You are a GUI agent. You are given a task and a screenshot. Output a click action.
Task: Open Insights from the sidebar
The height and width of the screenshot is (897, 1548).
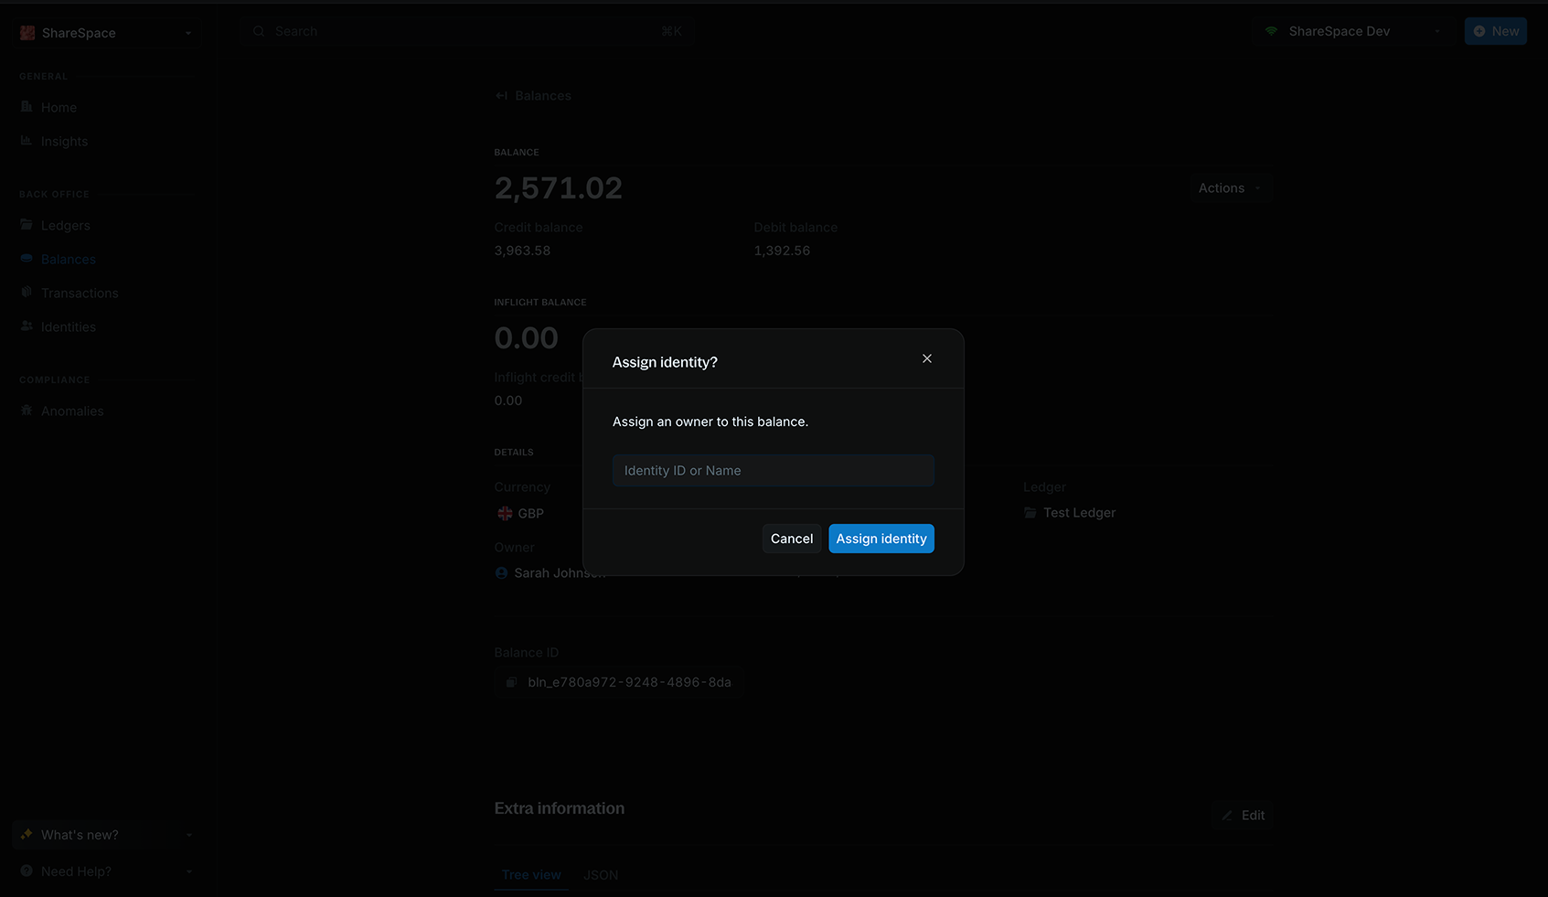[63, 141]
